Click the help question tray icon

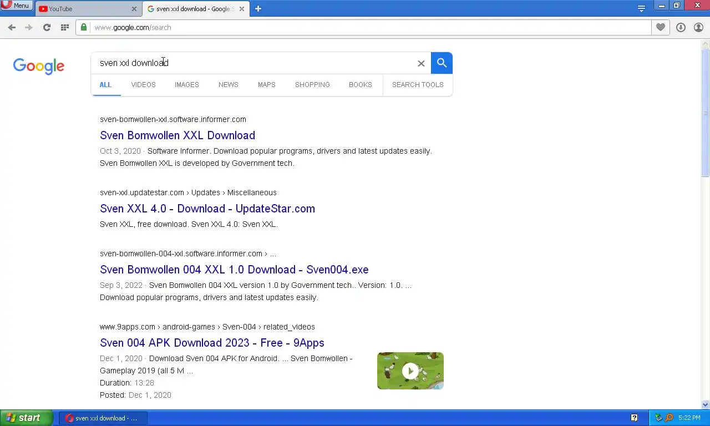tap(635, 418)
